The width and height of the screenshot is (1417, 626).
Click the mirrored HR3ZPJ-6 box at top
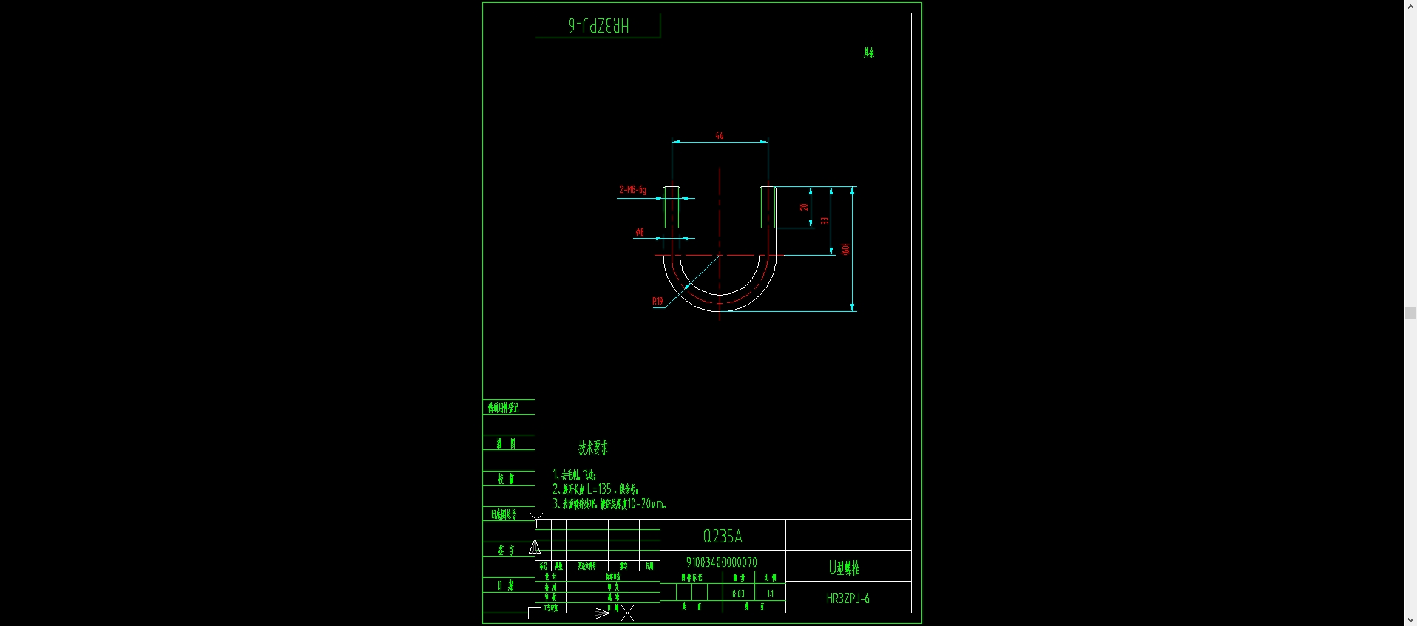598,26
